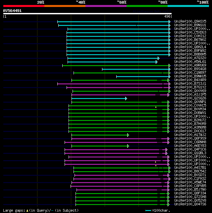The height and width of the screenshot is (213, 212).
Task: Select the UniRef100_Q04TS6 label
Action: [x=190, y=204]
